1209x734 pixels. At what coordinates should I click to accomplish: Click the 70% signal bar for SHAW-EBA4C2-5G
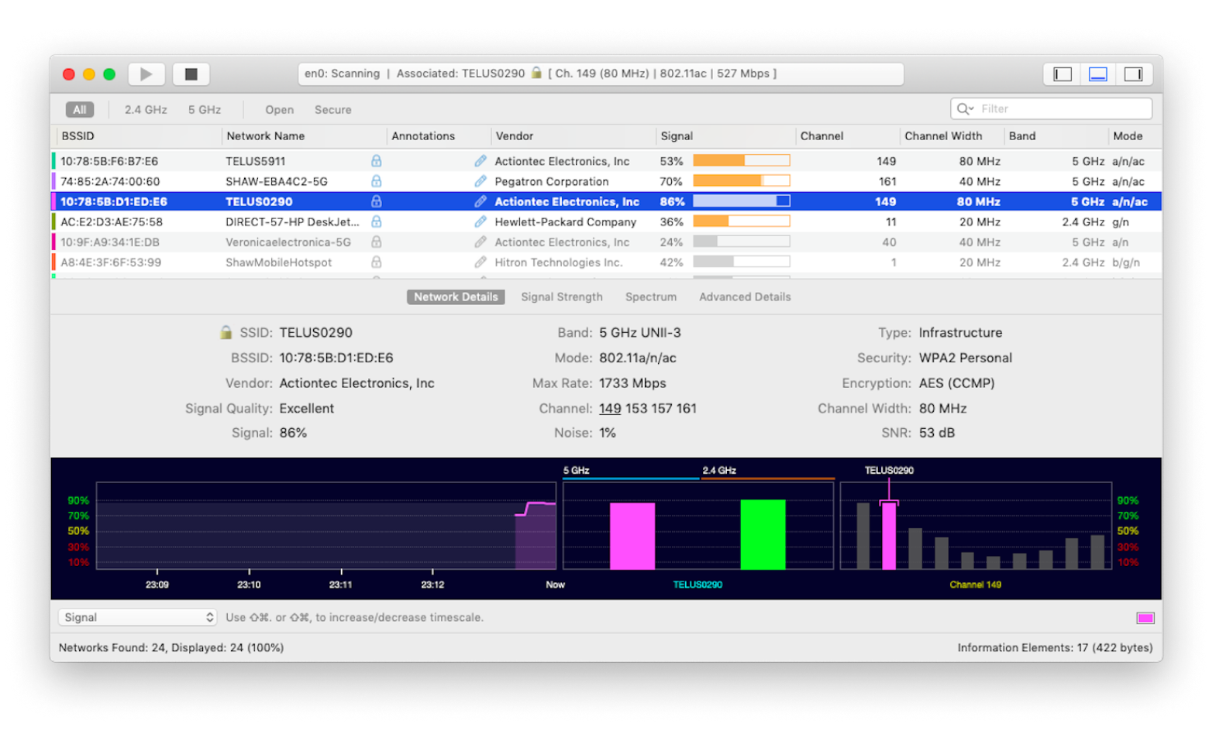[742, 181]
